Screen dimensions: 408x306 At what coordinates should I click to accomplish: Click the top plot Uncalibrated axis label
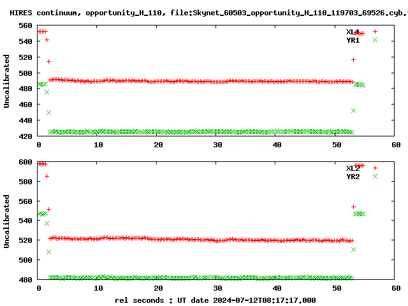click(6, 81)
